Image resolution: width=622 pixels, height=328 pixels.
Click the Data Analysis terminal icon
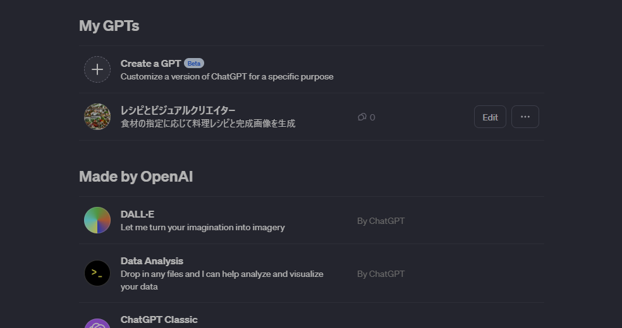pos(97,273)
